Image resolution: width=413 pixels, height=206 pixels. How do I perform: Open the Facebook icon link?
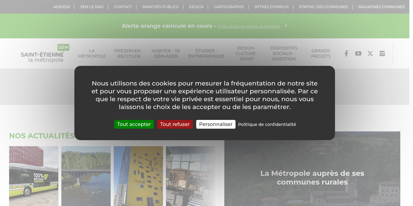(346, 53)
